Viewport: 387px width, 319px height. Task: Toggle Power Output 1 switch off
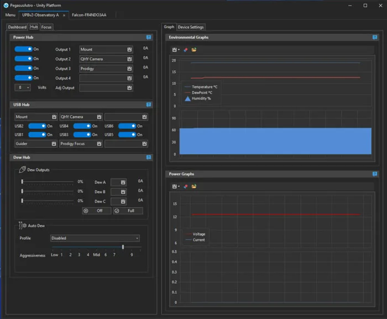23,49
